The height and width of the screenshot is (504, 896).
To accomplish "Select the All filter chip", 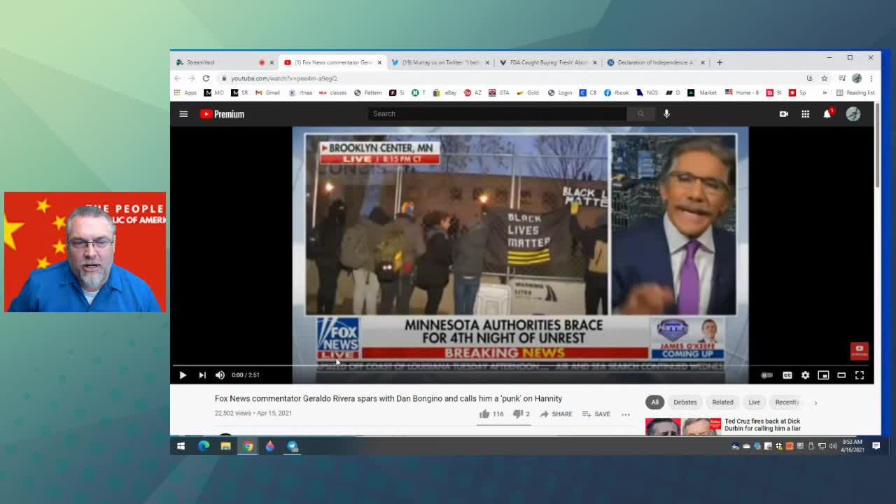I will [654, 402].
